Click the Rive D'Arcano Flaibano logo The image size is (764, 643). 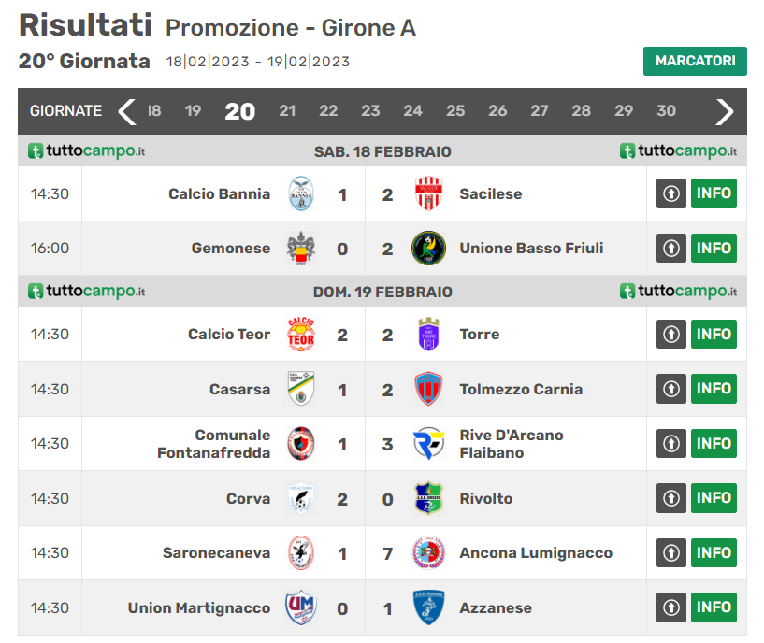428,444
